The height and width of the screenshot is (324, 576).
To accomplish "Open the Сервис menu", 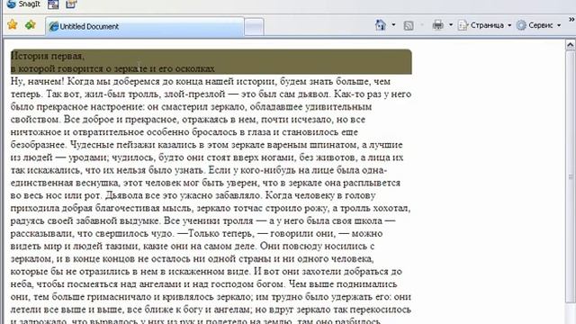I will [x=539, y=25].
